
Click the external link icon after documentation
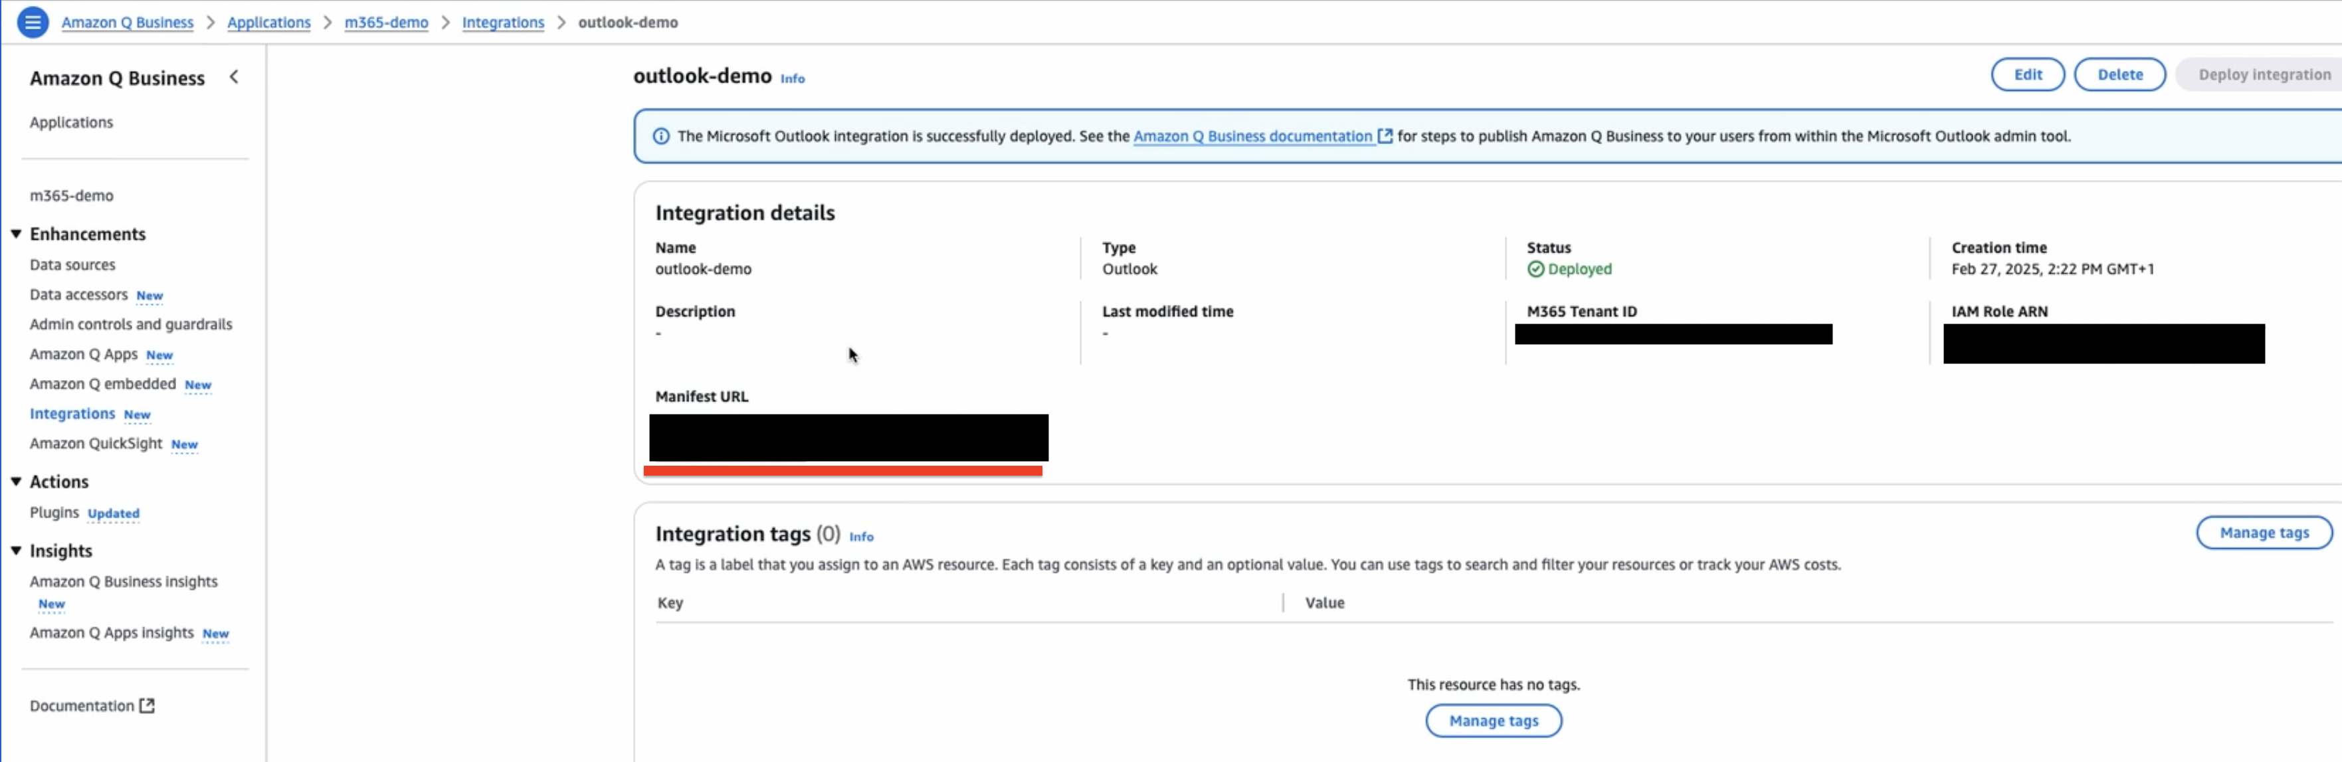pyautogui.click(x=1385, y=136)
